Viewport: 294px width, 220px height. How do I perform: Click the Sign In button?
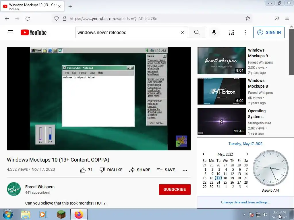click(269, 32)
